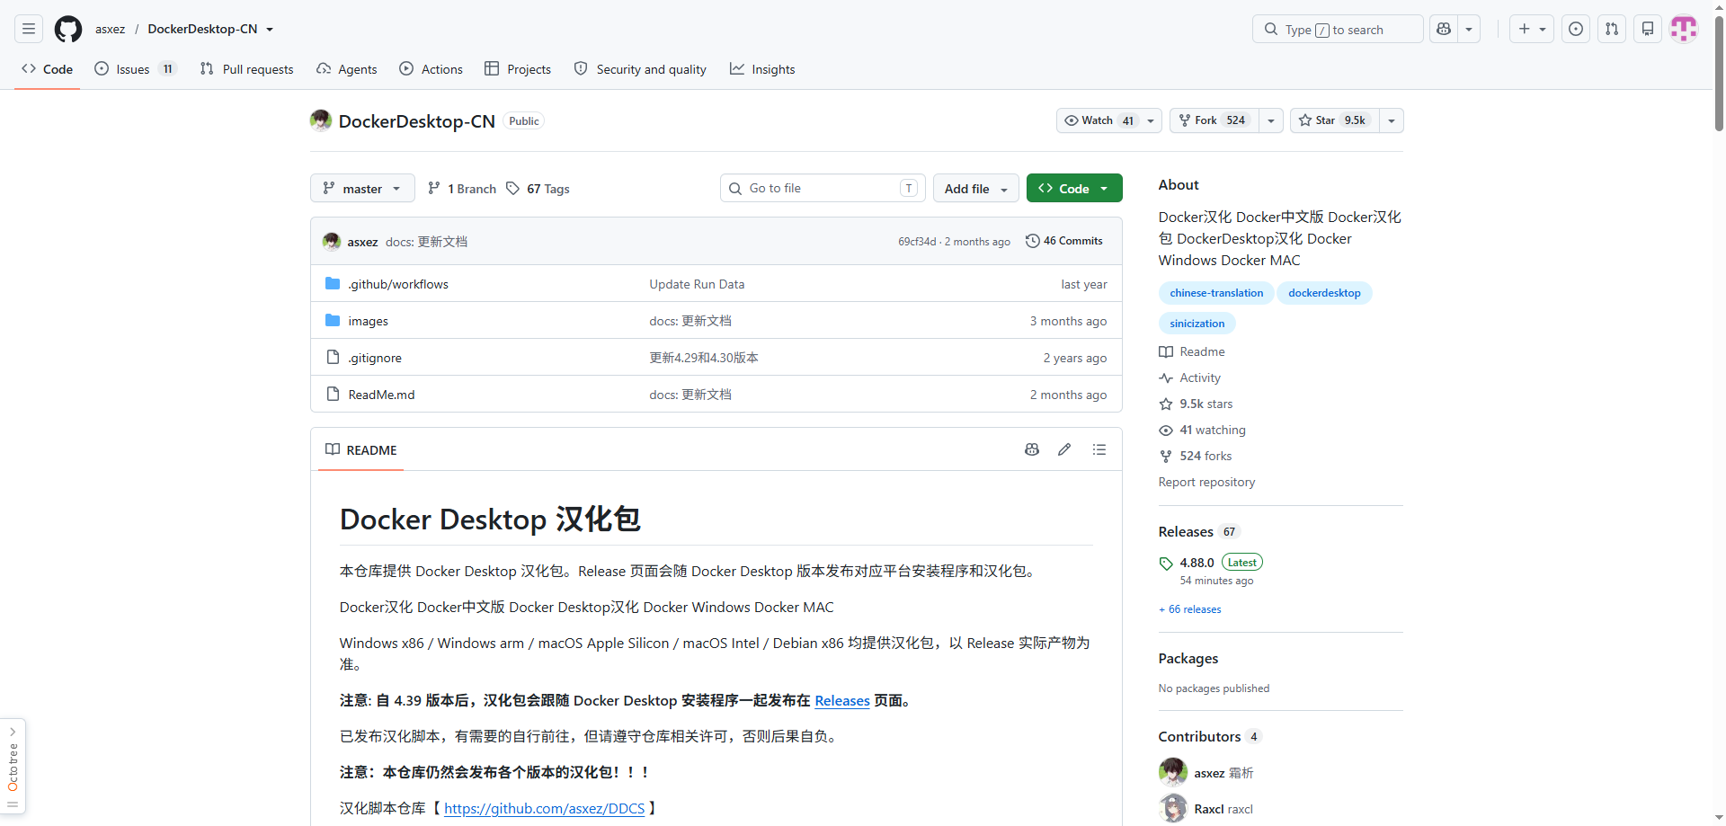
Task: Open the pull requests icon in header
Action: point(1612,29)
